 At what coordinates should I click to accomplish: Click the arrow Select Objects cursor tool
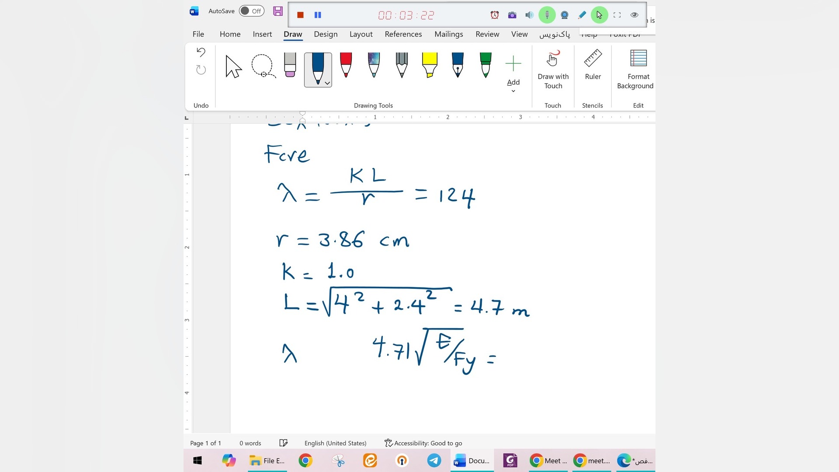click(x=233, y=66)
